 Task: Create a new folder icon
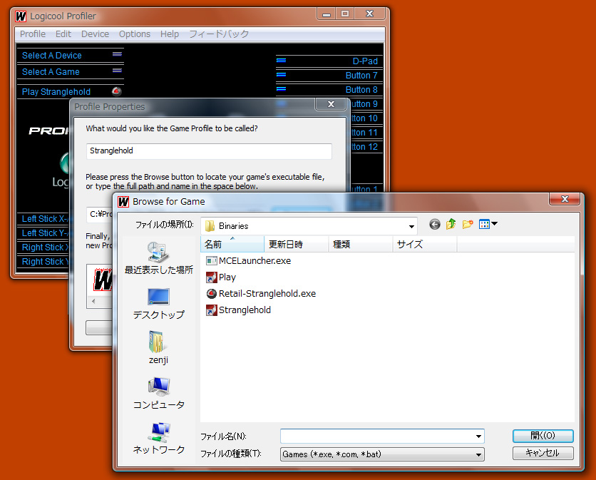click(468, 225)
